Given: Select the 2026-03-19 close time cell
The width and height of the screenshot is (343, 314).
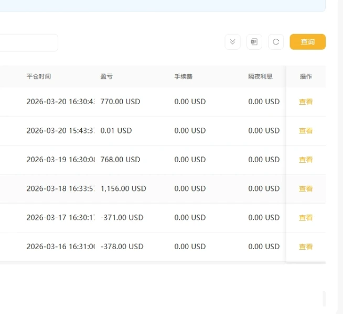Looking at the screenshot, I should [60, 160].
